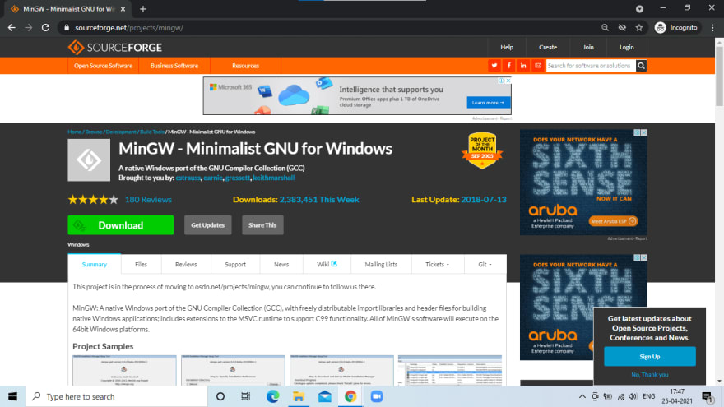
Task: Click the SourceForge logo in header
Action: point(115,48)
